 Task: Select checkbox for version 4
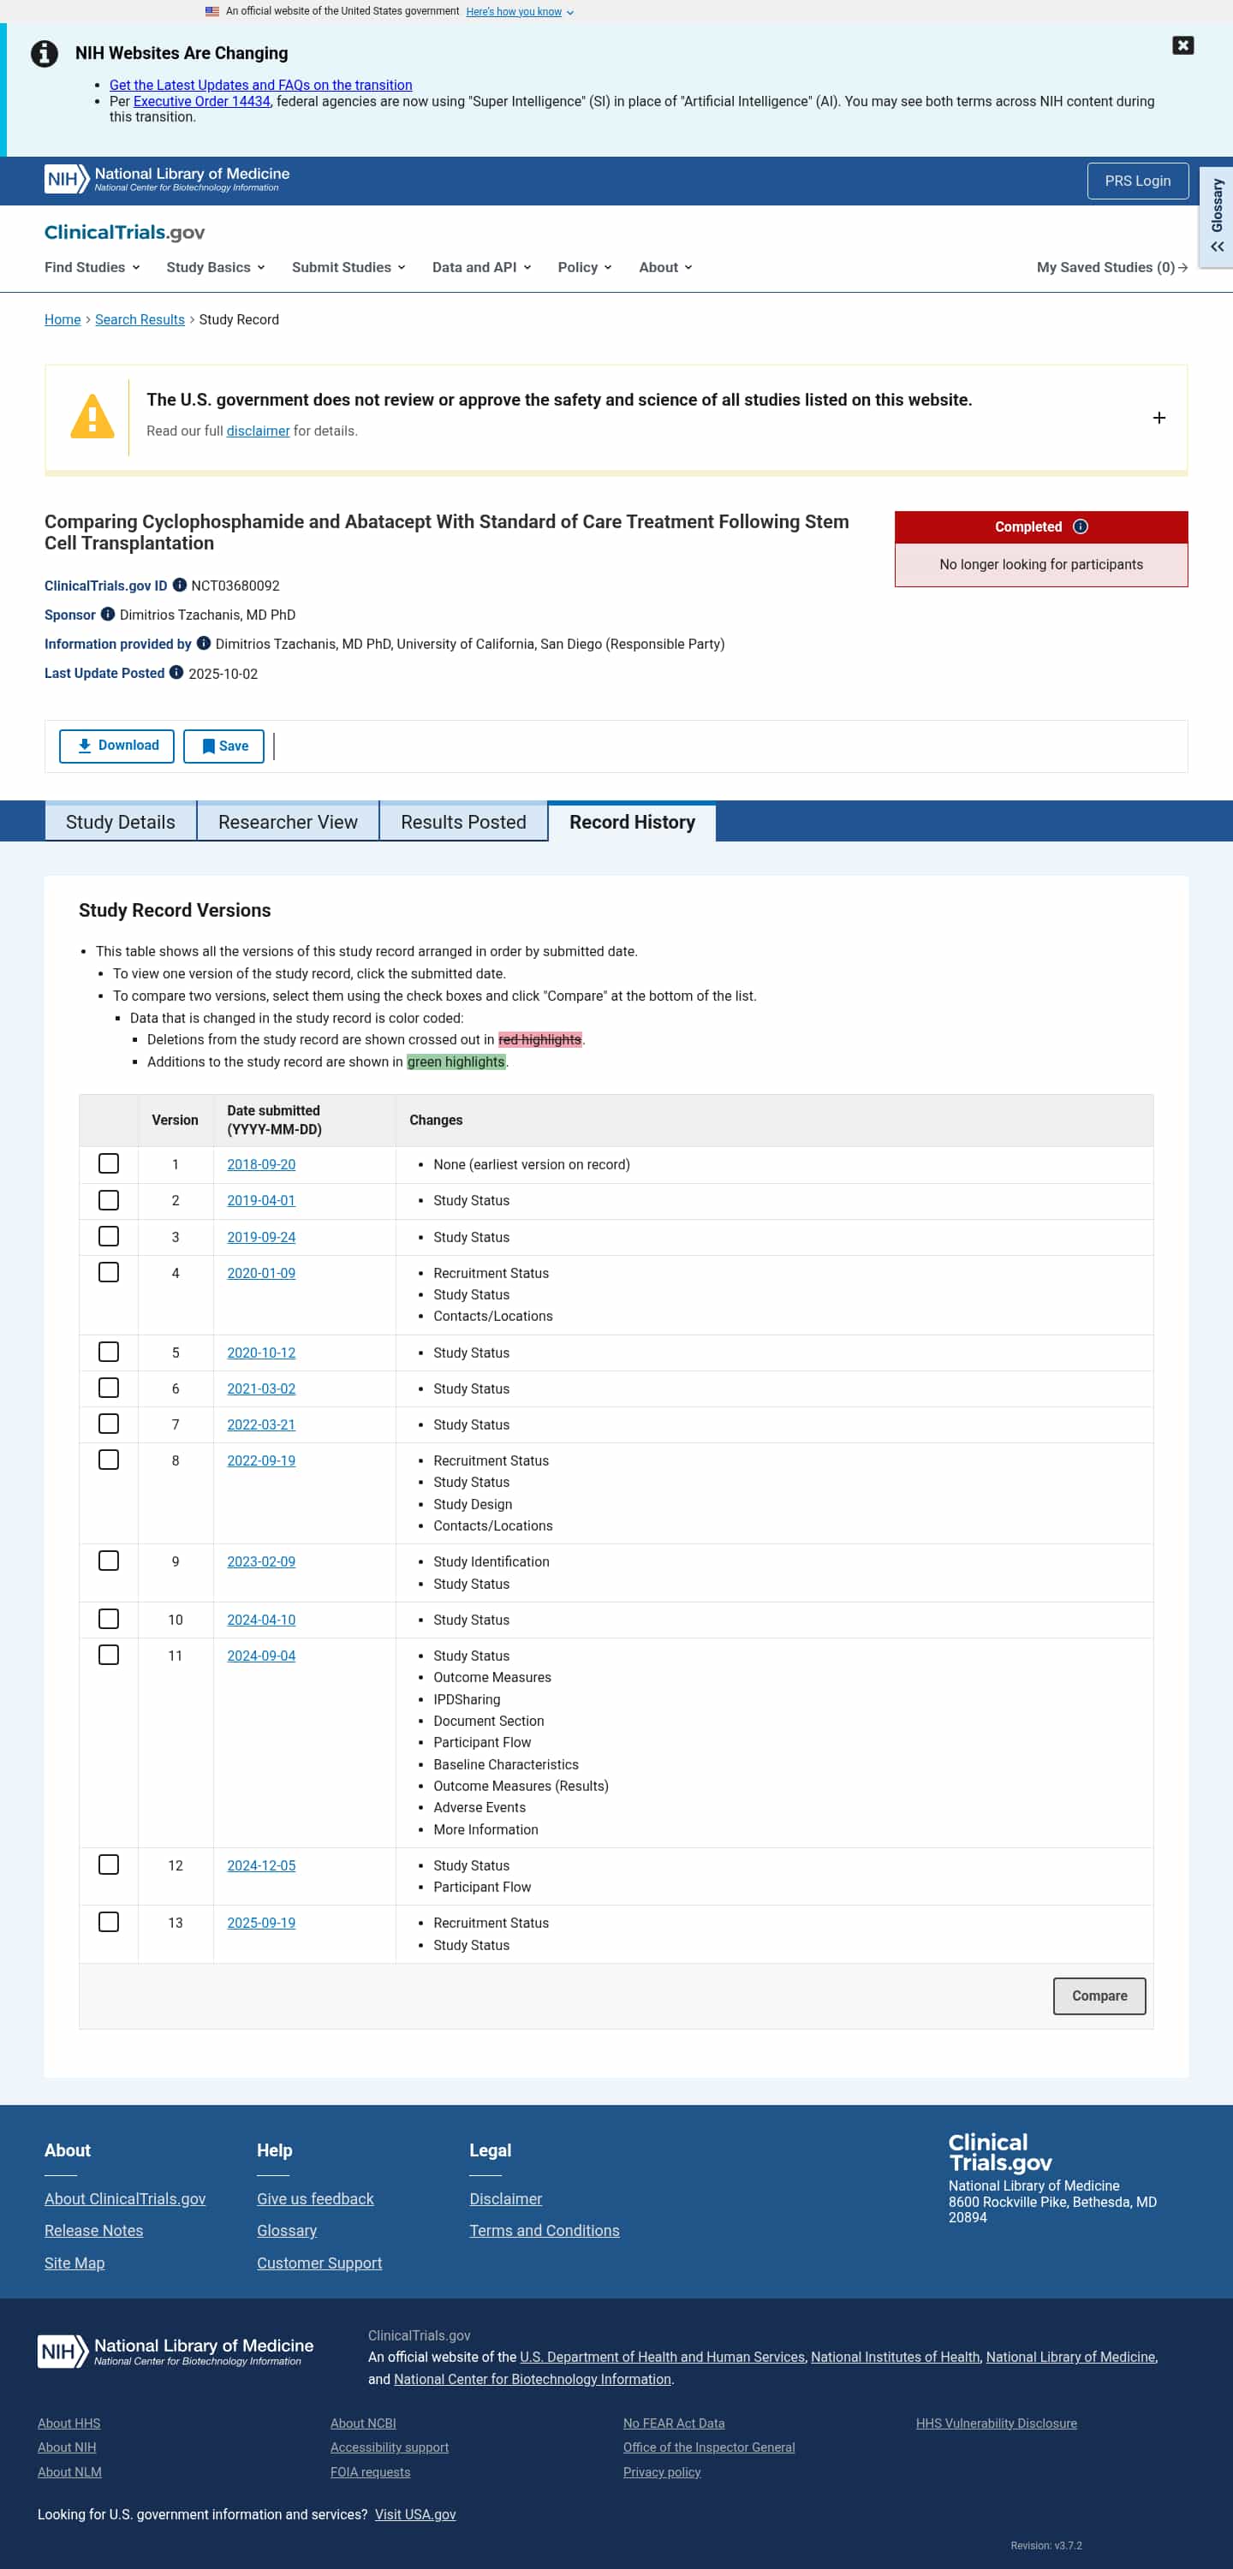pos(109,1273)
